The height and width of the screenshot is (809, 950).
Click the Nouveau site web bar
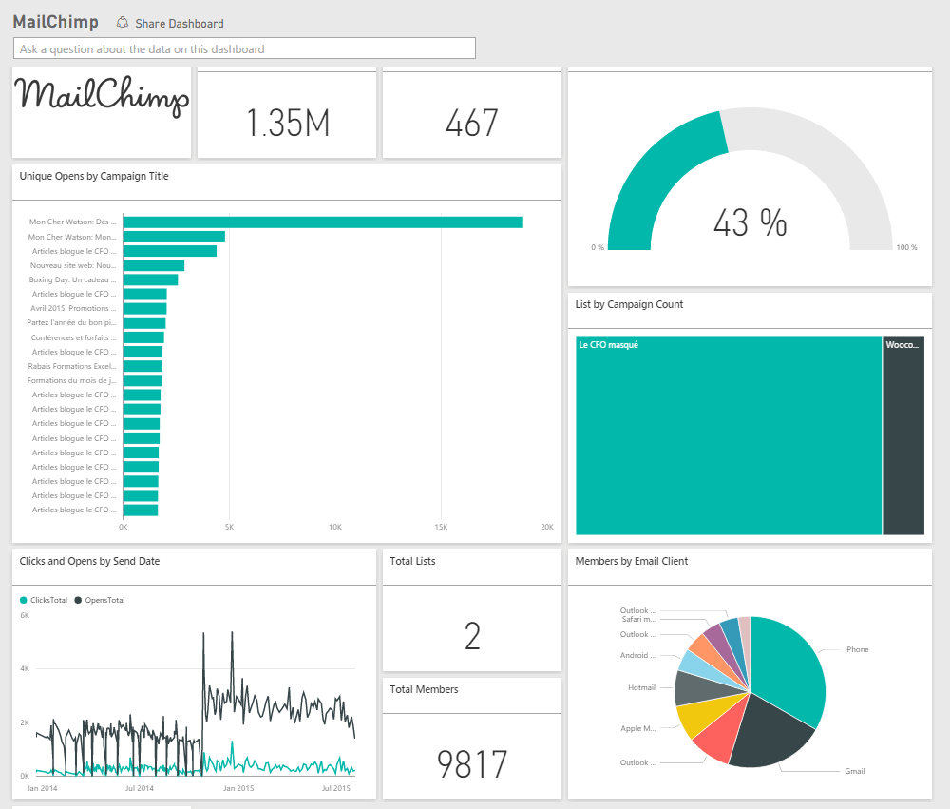[x=153, y=265]
